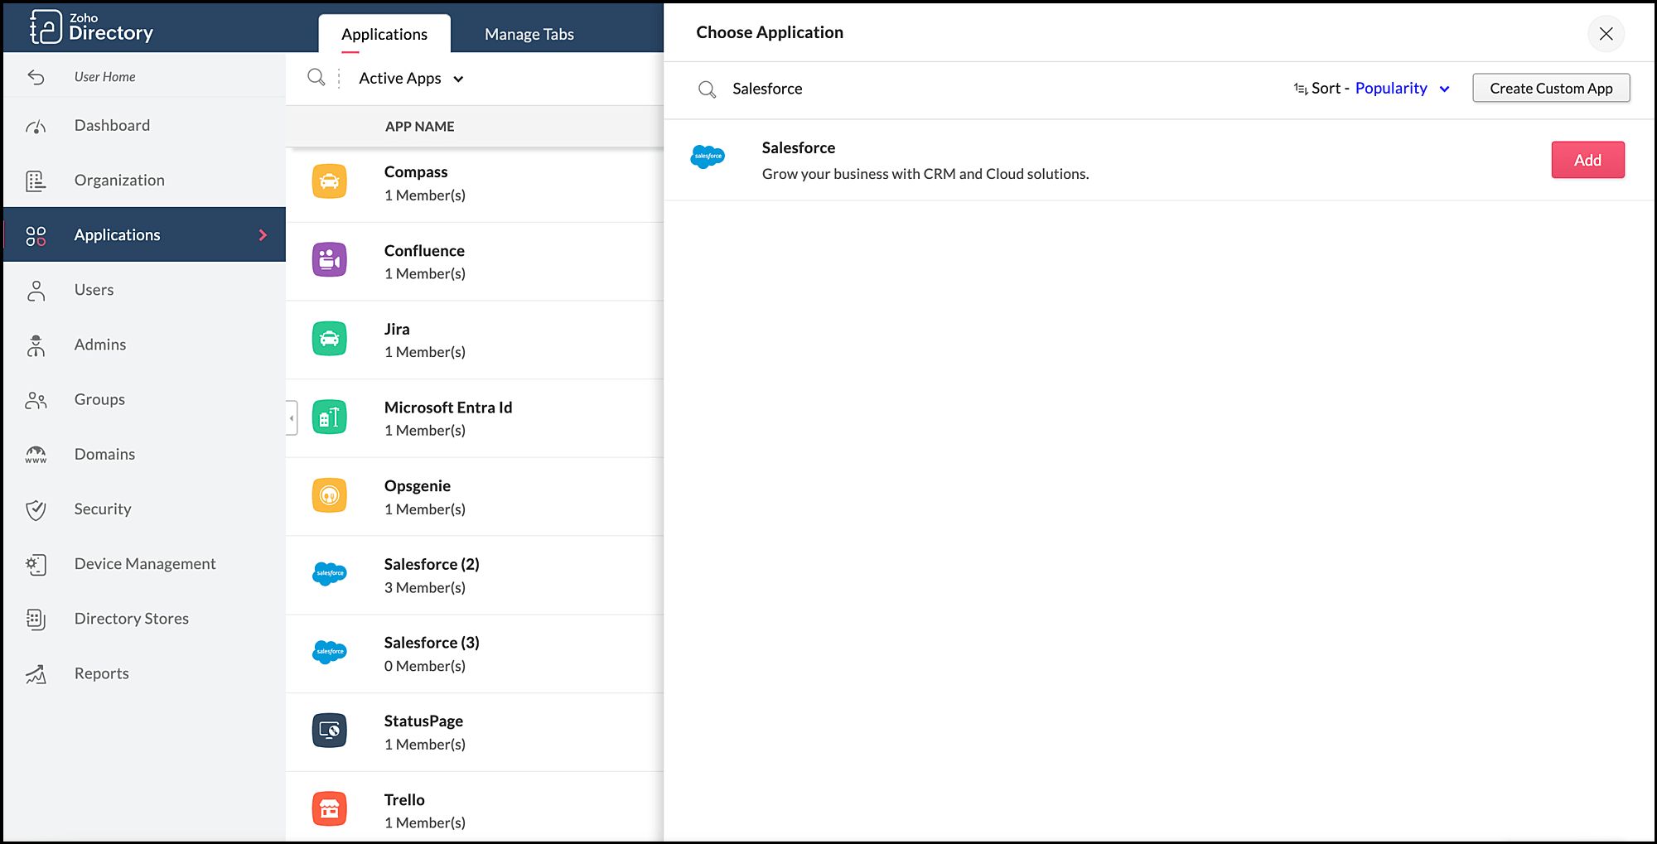1657x844 pixels.
Task: Select the StatusPage app icon
Action: tap(329, 731)
